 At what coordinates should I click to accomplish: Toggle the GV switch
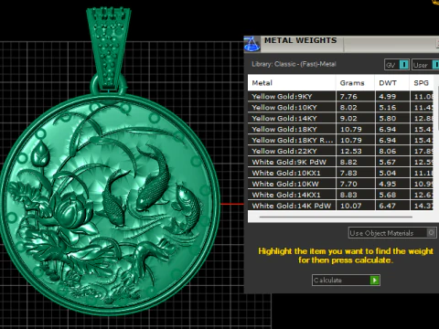tap(403, 65)
